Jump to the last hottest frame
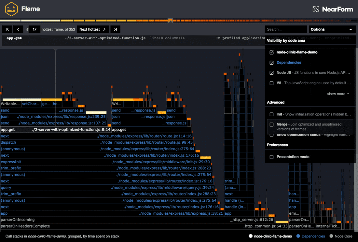The image size is (358, 242). click(x=115, y=29)
